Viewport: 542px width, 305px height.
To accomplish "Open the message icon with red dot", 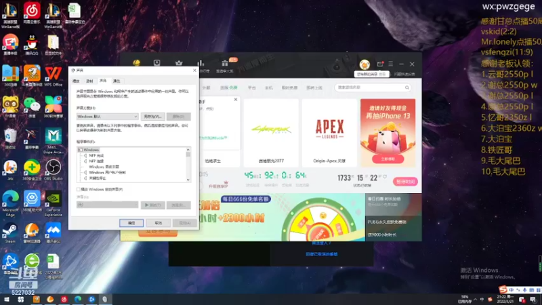I will 380,64.
